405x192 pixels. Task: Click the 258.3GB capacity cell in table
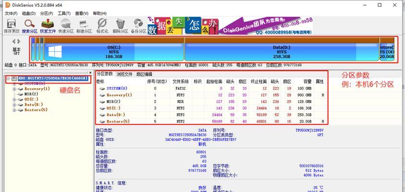tap(305, 115)
